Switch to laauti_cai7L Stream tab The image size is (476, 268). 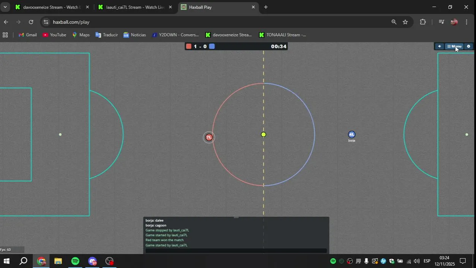[134, 7]
